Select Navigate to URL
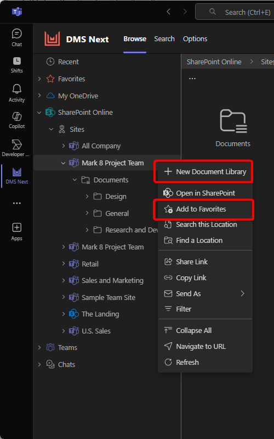Viewport: 274px width, 439px height. point(206,346)
